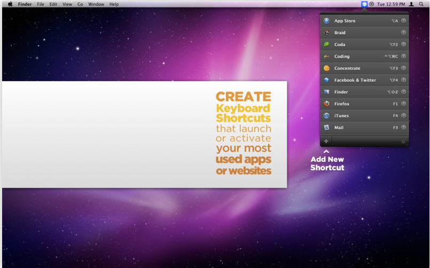
Task: Open details arrow for Finder row
Action: click(x=403, y=91)
